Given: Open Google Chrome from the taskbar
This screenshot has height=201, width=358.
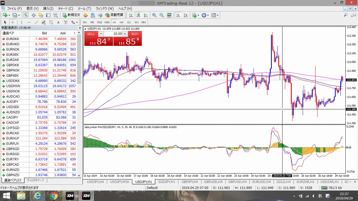Looking at the screenshot, I should point(53,196).
